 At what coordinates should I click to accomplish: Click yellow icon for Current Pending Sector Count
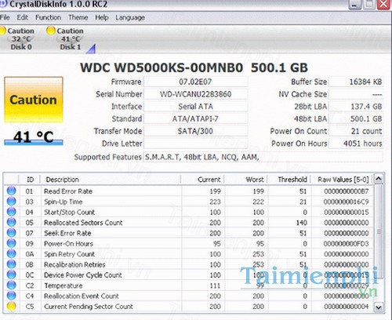(11, 306)
